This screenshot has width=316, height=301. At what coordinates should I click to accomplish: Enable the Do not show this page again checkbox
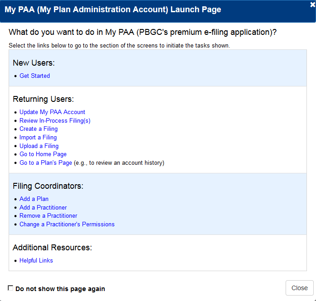coord(10,288)
